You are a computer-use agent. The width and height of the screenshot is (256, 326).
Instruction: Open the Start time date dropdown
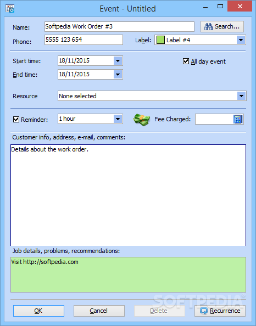tap(118, 61)
